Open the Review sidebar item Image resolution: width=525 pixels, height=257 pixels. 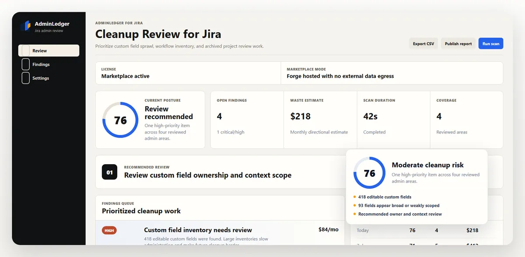(49, 51)
